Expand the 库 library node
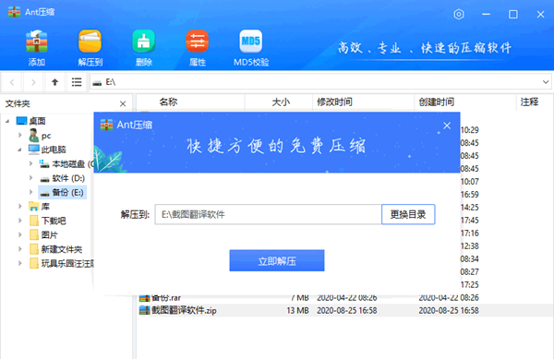This screenshot has height=359, width=554. point(20,207)
